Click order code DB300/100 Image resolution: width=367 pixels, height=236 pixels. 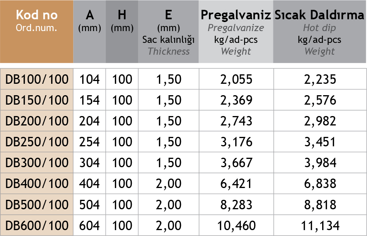click(37, 163)
